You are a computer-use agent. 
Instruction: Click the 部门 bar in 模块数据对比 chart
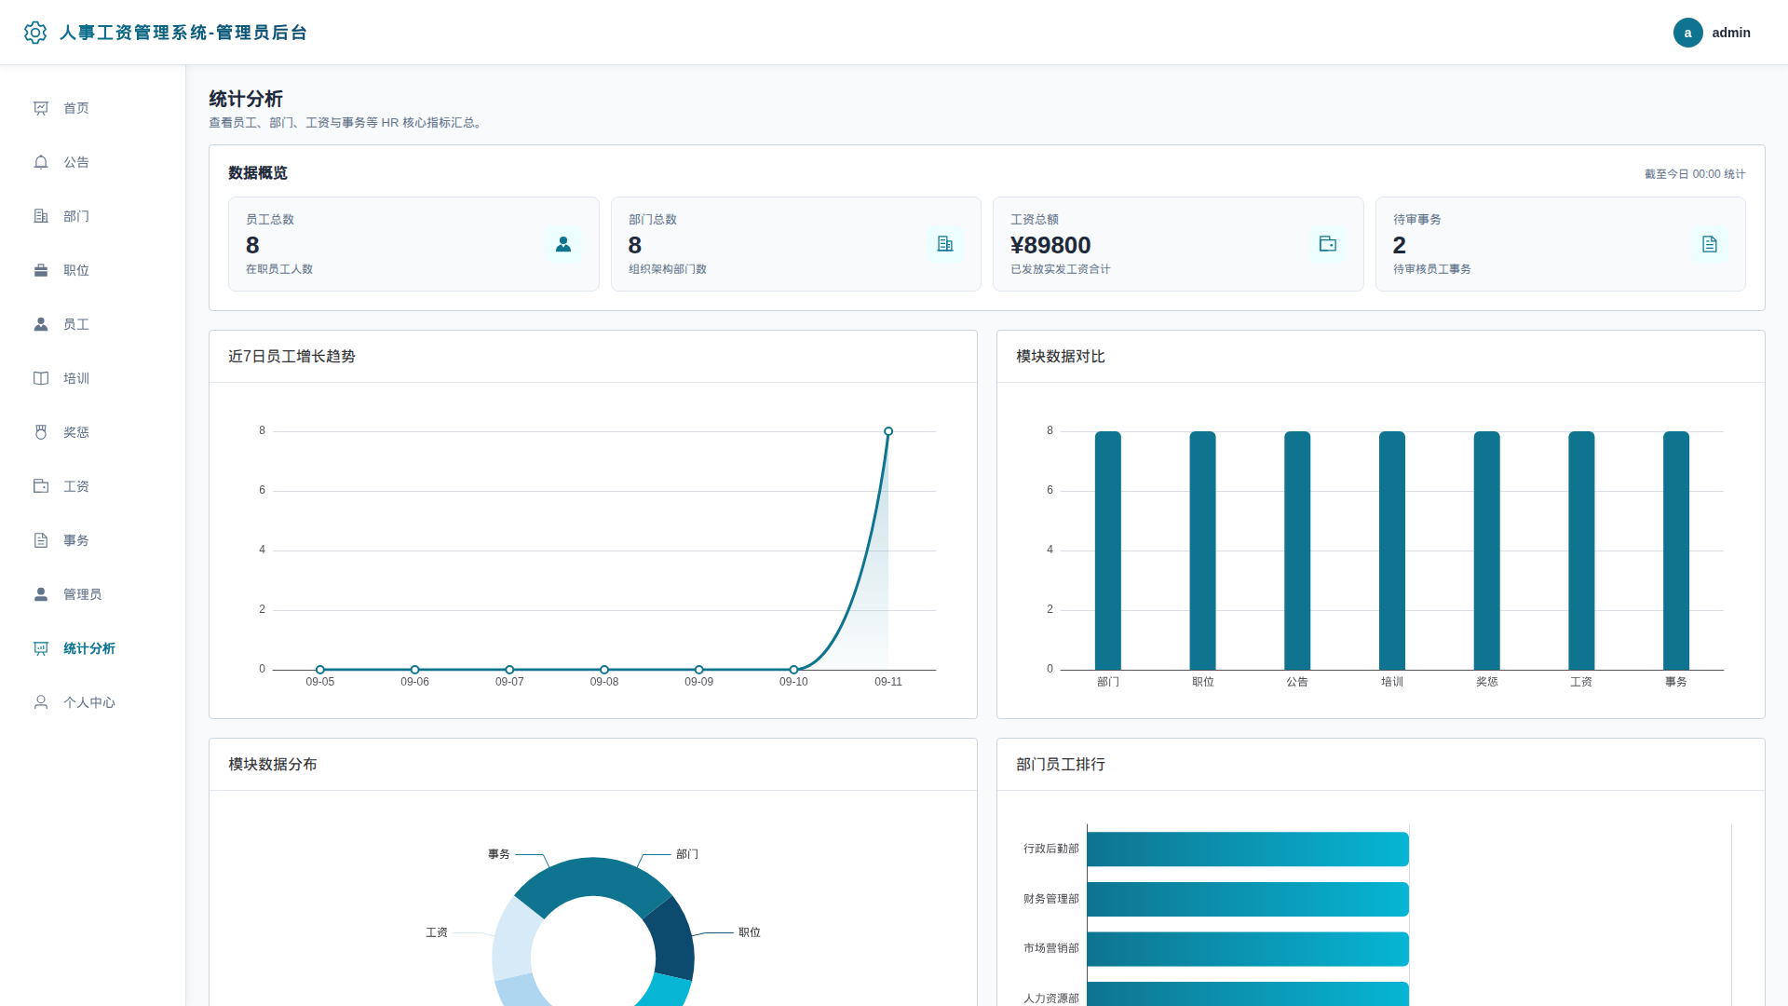1108,551
